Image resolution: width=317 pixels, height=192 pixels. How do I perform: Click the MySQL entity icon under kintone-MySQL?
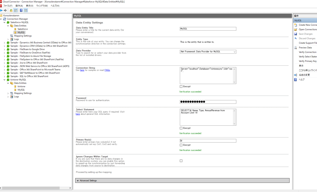click(x=15, y=90)
